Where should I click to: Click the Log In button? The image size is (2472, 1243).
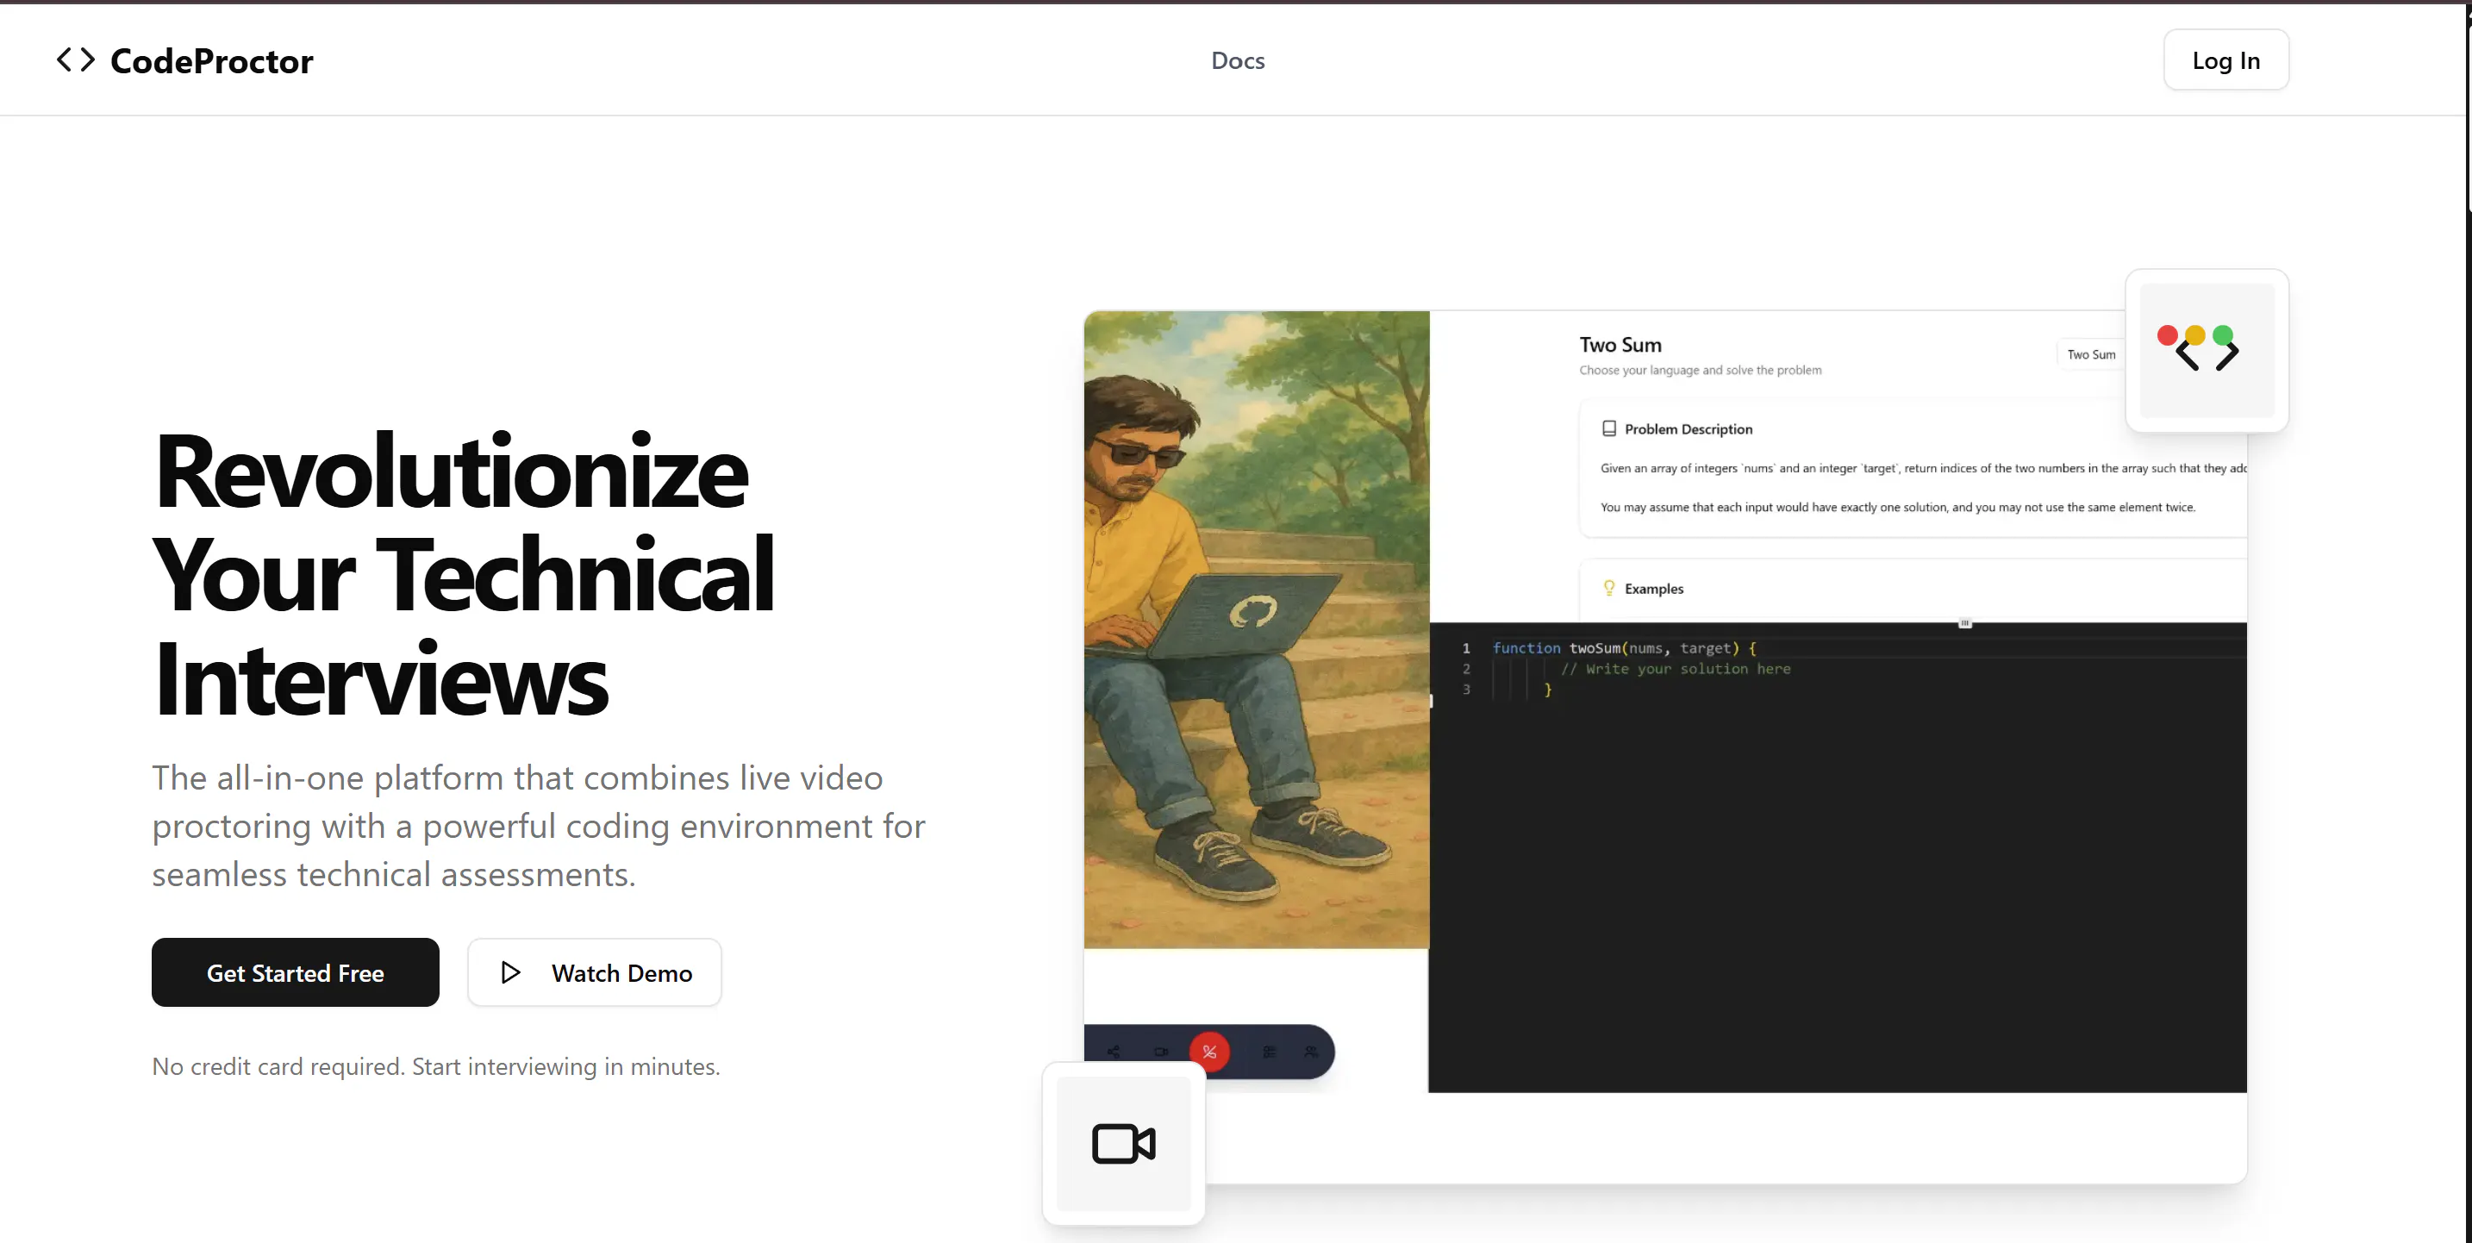(x=2225, y=59)
